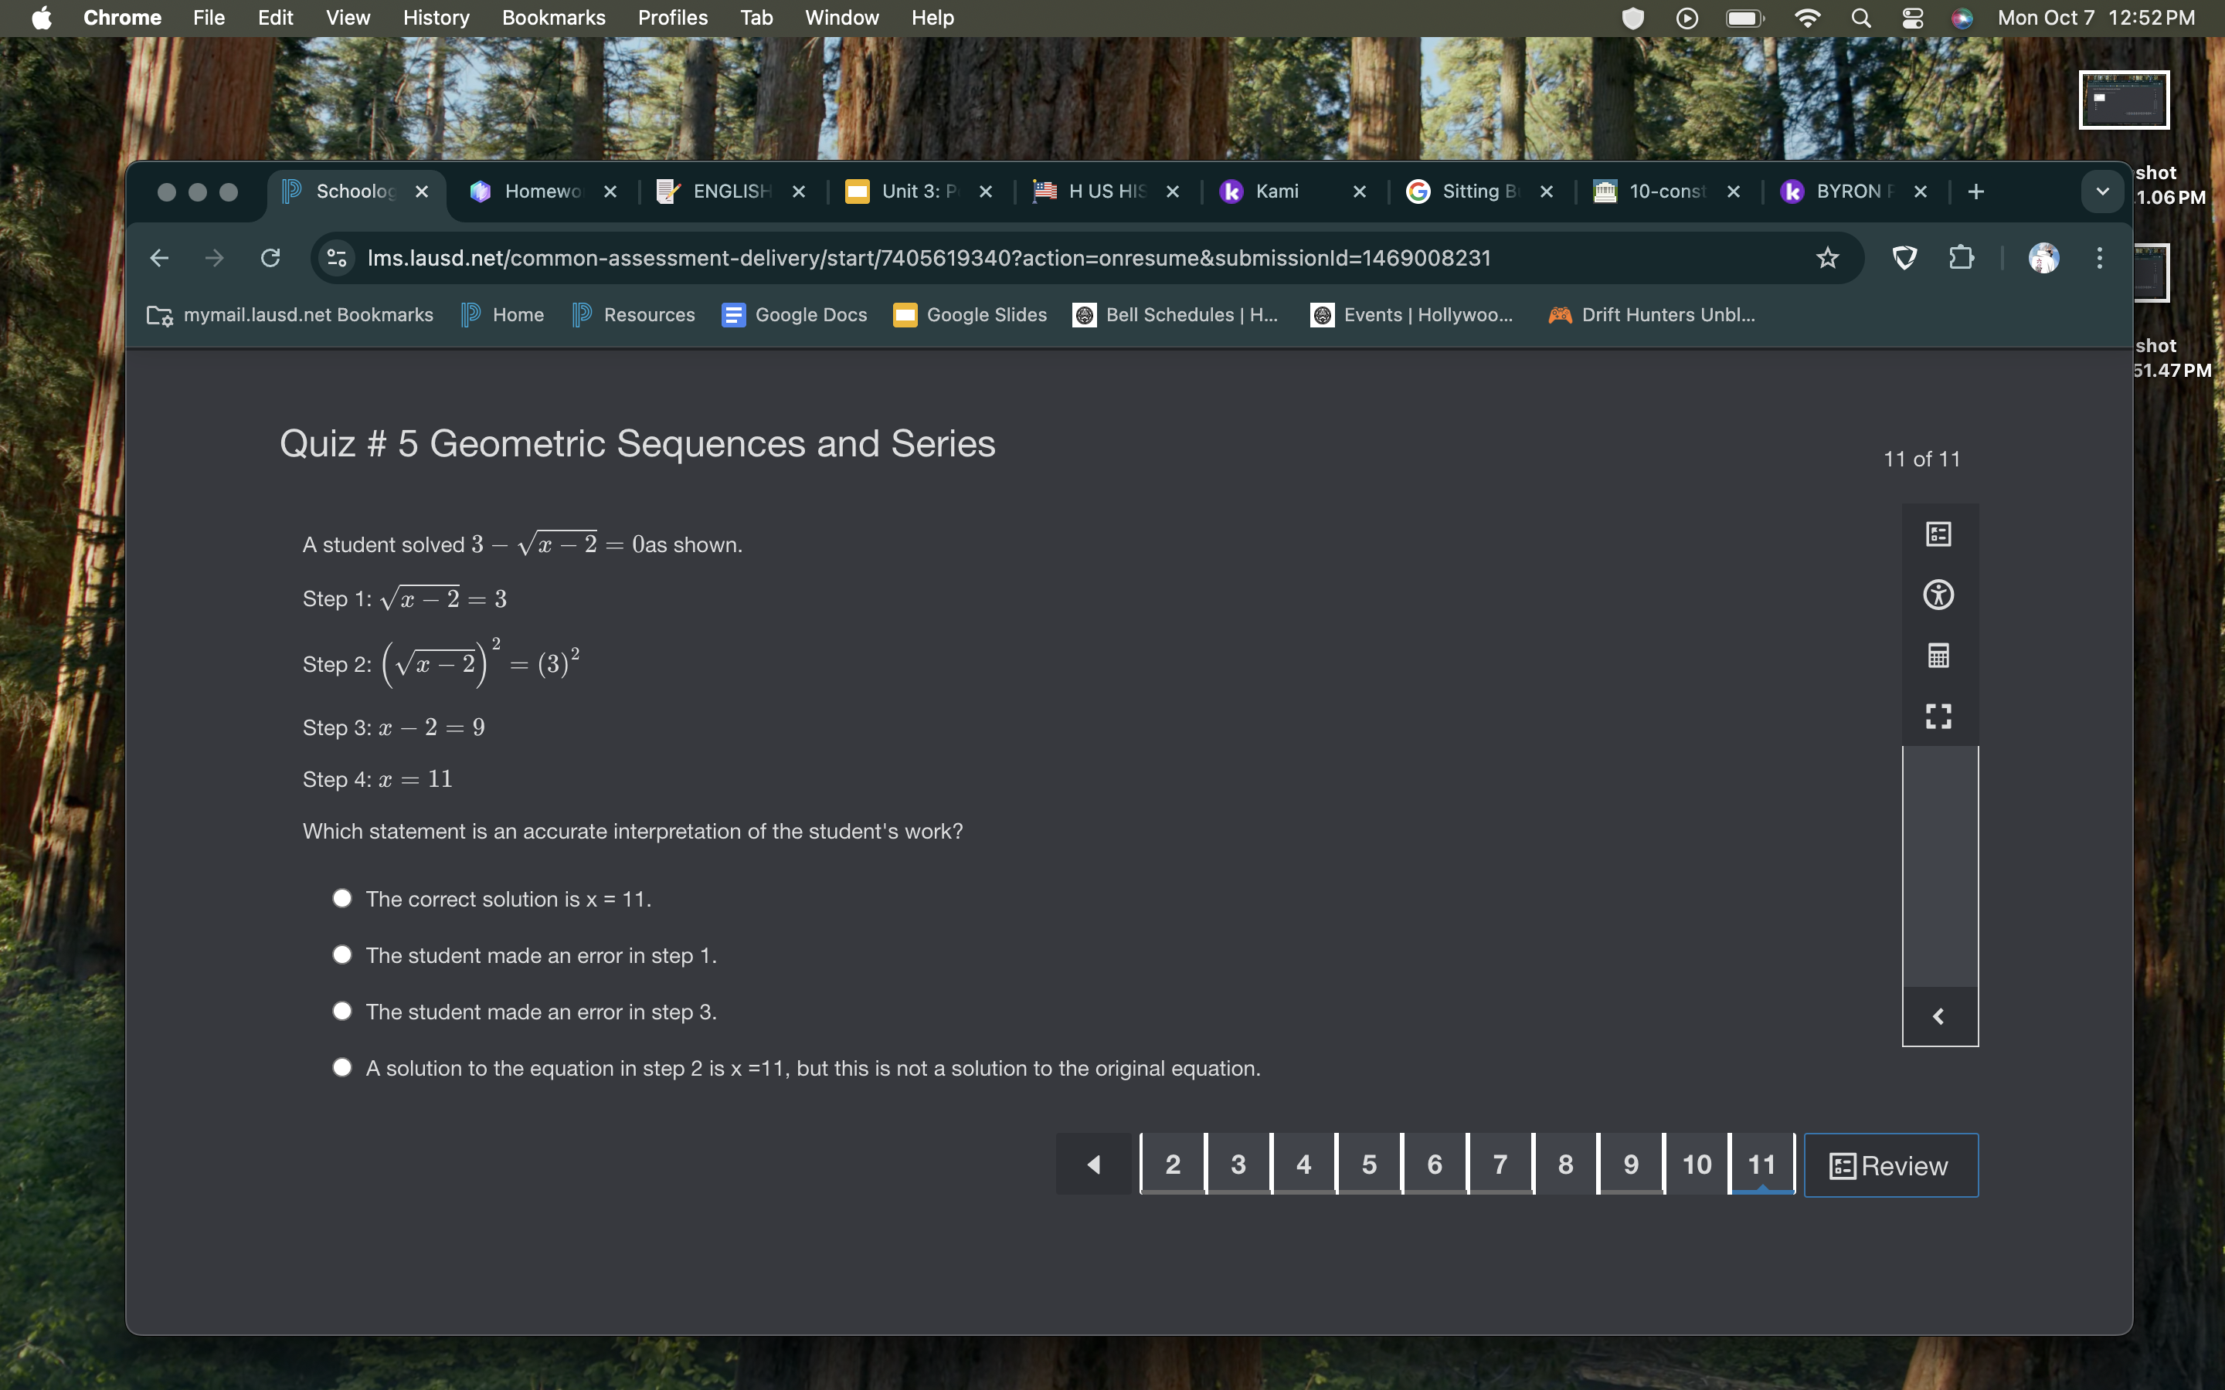2225x1390 pixels.
Task: Click the collapse sidebar arrow icon
Action: (x=1938, y=1017)
